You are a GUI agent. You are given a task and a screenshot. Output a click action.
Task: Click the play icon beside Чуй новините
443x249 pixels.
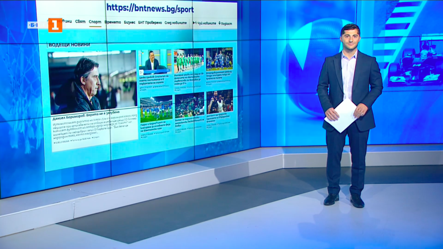click(195, 23)
